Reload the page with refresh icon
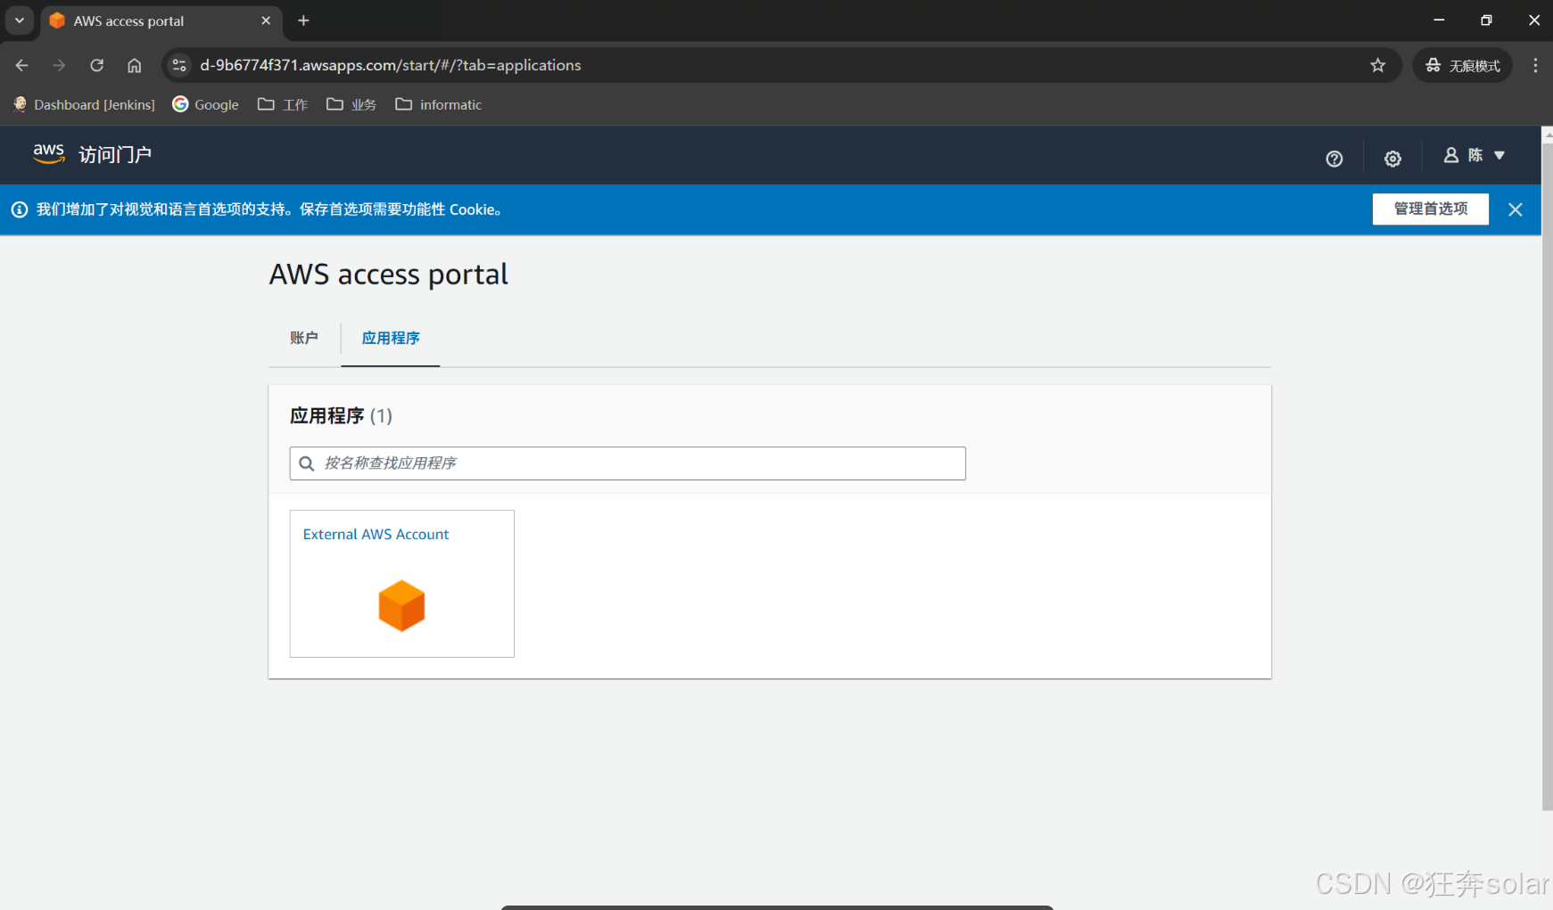This screenshot has width=1553, height=910. tap(96, 65)
